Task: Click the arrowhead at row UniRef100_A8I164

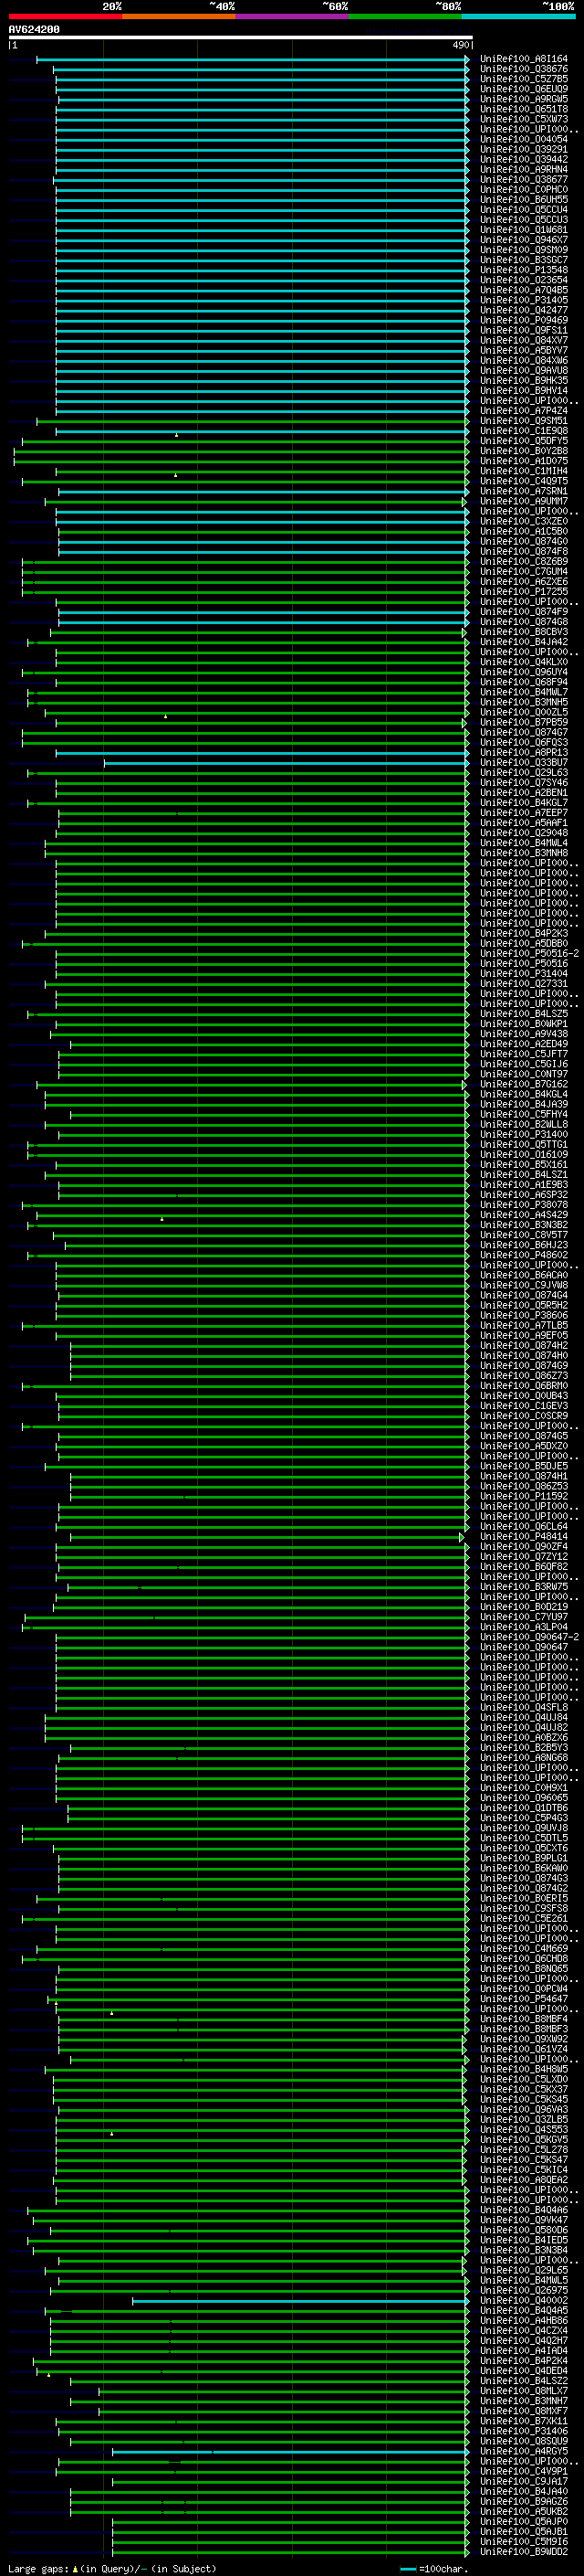Action: [466, 60]
